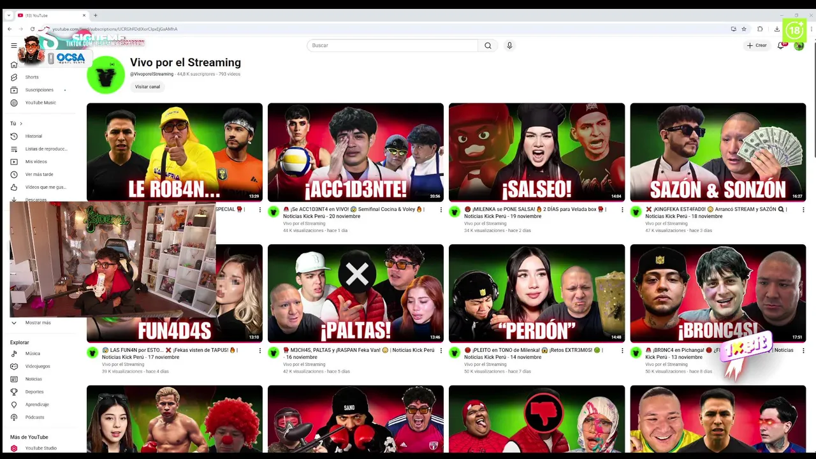The height and width of the screenshot is (459, 816).
Task: Open the browser extensions puzzle icon
Action: point(760,29)
